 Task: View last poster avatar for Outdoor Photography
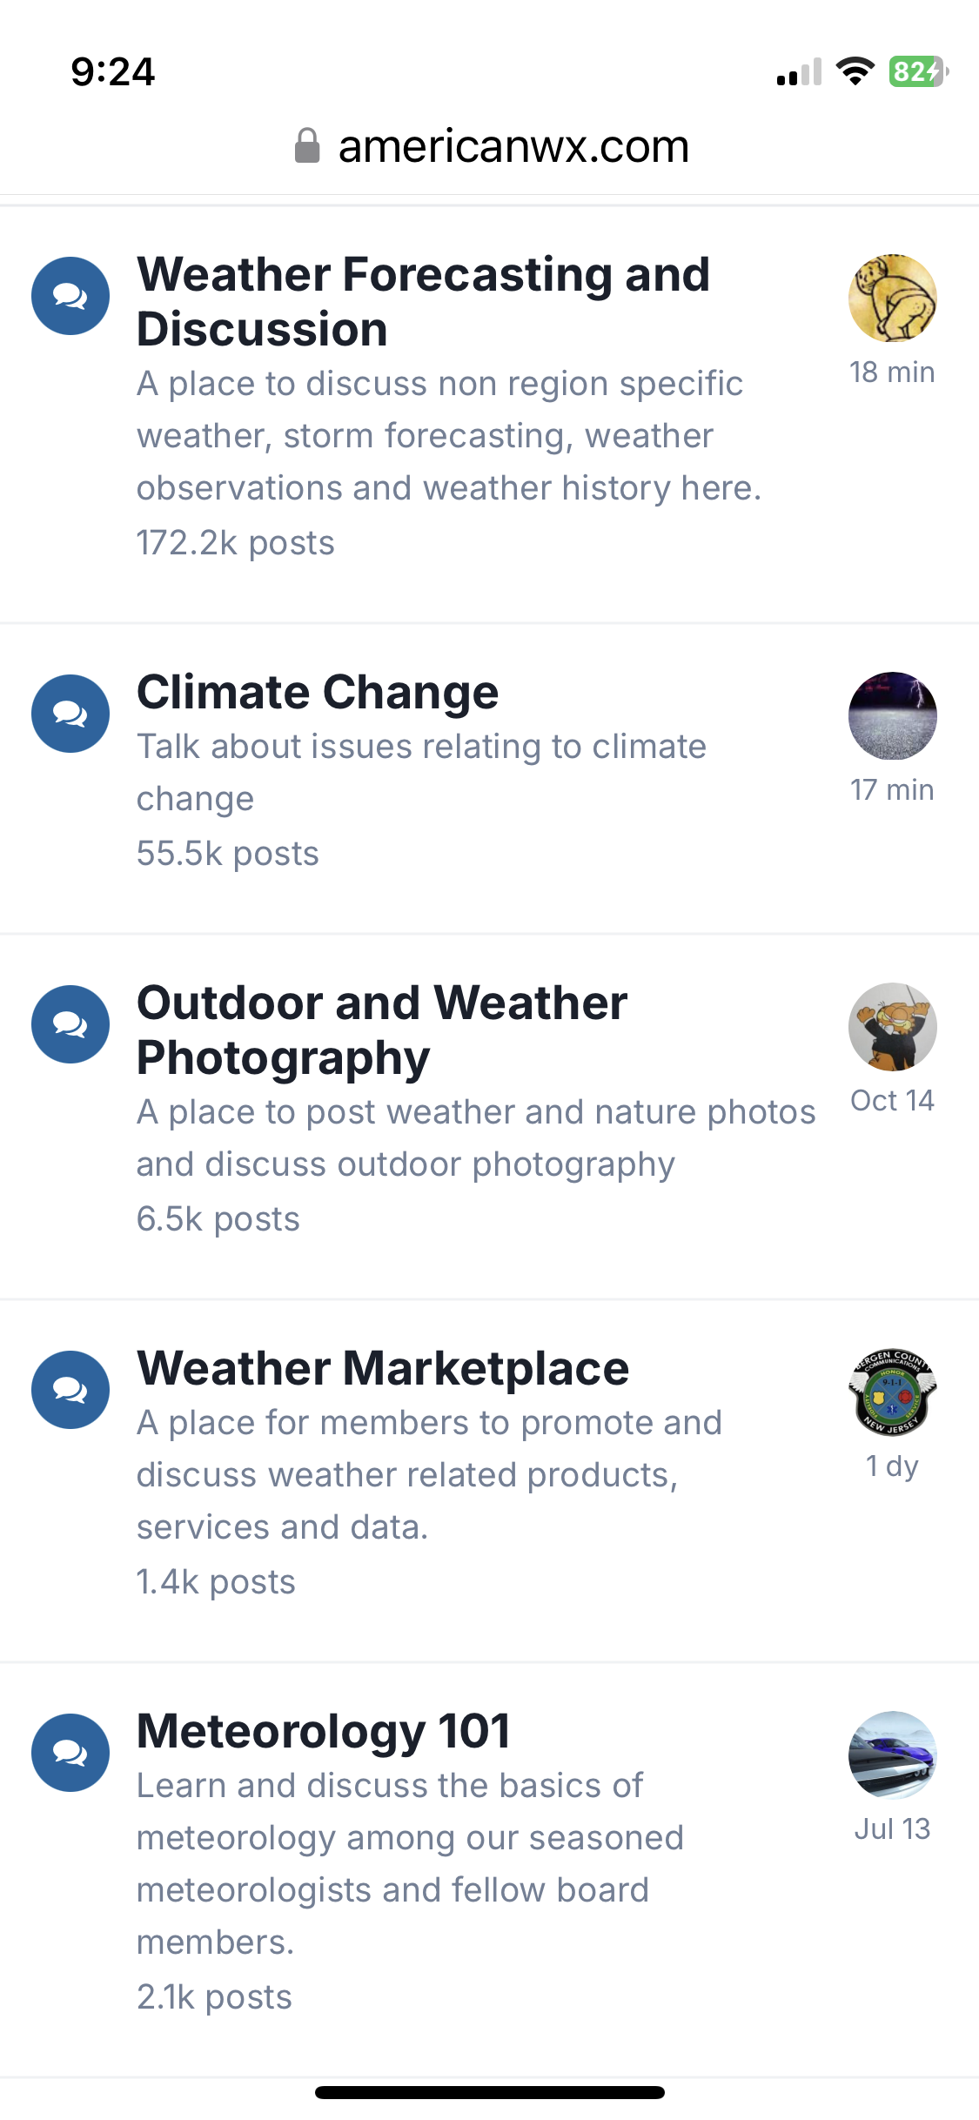pos(892,1027)
